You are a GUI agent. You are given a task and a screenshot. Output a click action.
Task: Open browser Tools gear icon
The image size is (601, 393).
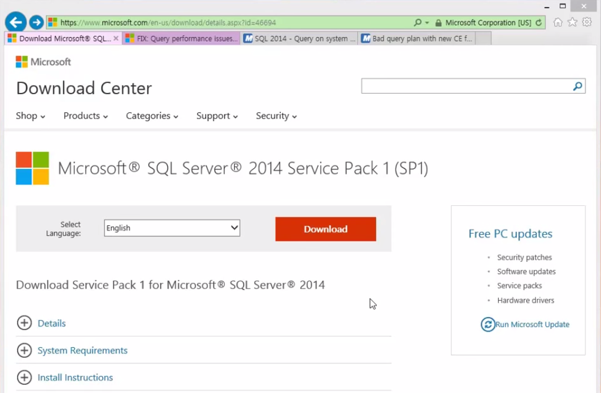pos(587,22)
